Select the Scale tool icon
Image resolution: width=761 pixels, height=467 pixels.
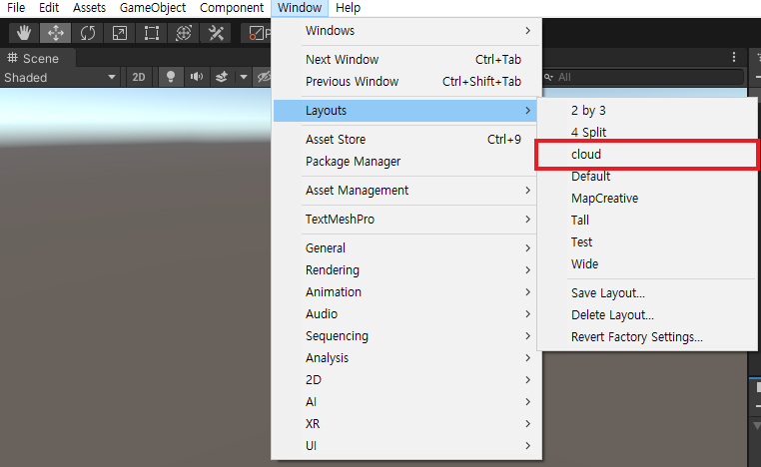coord(120,33)
